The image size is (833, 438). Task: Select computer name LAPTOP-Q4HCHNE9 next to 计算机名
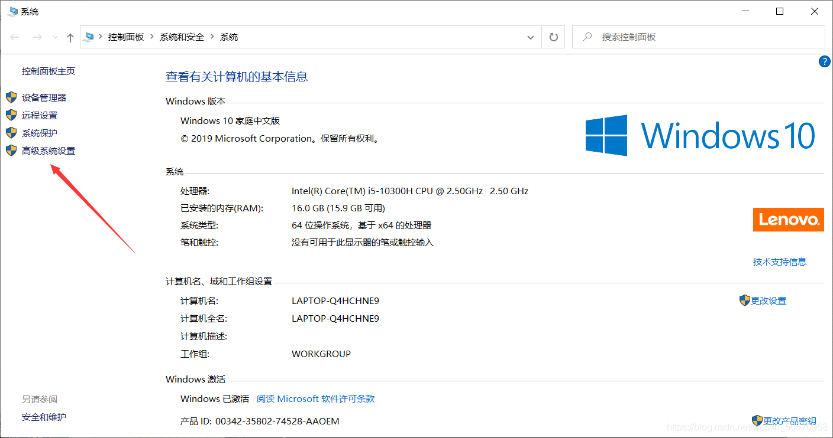[335, 300]
